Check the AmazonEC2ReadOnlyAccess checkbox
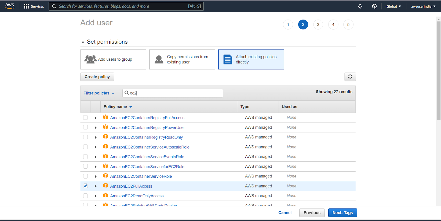Screen dimensions: 441x221 (85, 196)
